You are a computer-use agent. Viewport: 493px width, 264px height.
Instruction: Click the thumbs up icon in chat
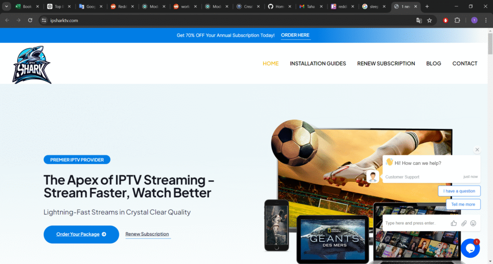[x=454, y=223]
